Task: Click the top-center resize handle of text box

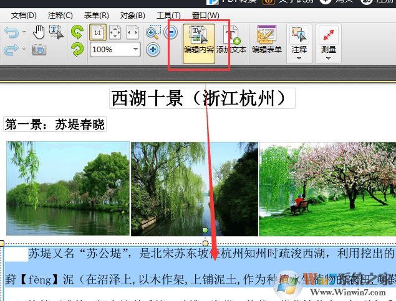Action: [x=205, y=243]
